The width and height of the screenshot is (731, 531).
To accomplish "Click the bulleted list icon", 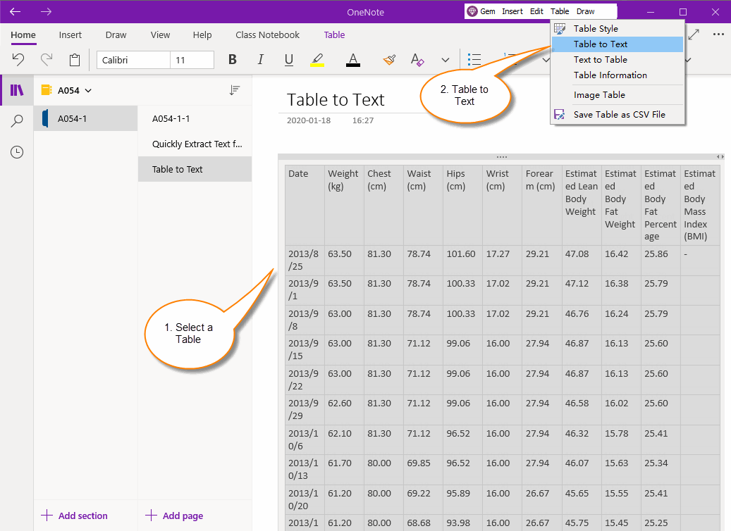I will (474, 60).
